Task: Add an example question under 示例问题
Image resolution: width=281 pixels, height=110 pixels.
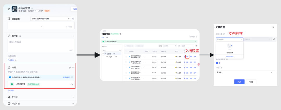Action: (11, 60)
